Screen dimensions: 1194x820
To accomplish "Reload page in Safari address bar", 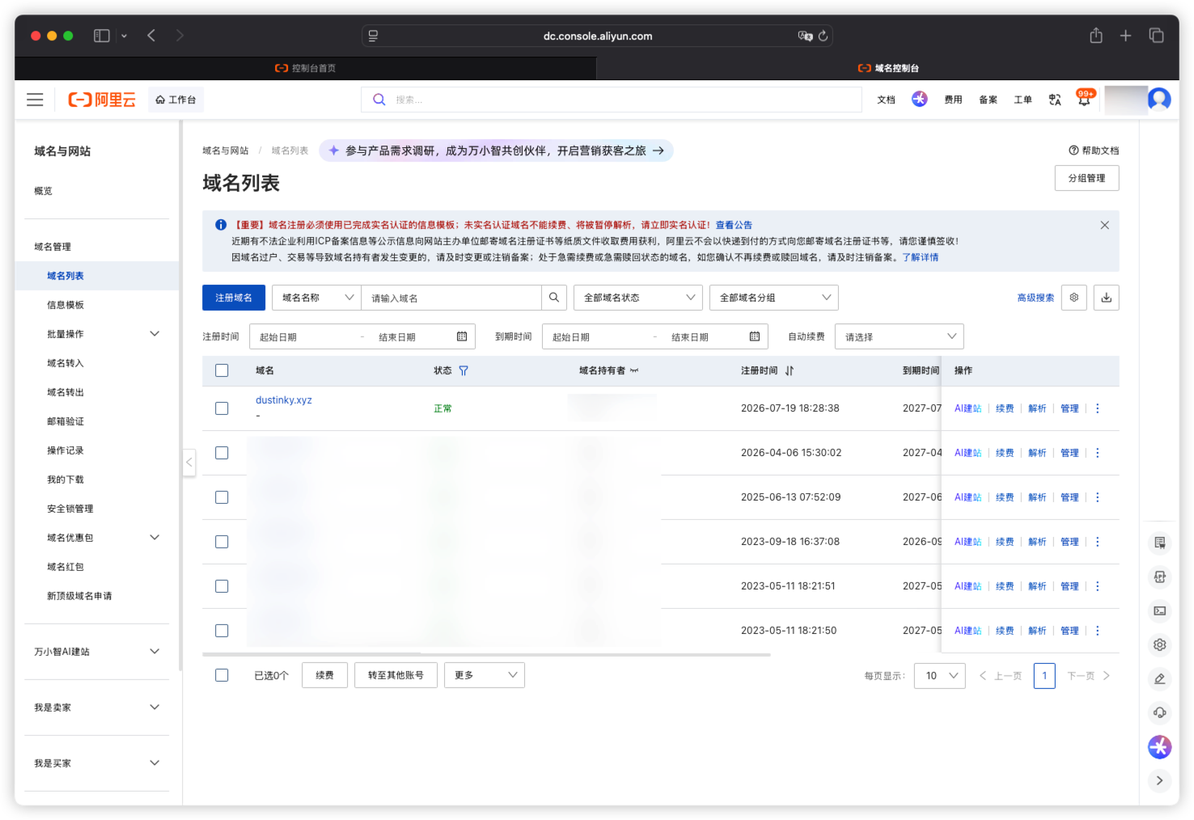I will (x=823, y=36).
